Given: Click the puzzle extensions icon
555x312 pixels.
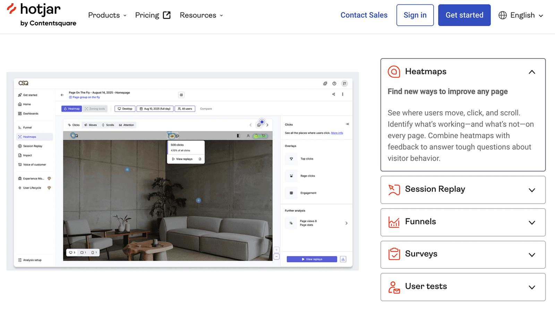Looking at the screenshot, I should 325,84.
